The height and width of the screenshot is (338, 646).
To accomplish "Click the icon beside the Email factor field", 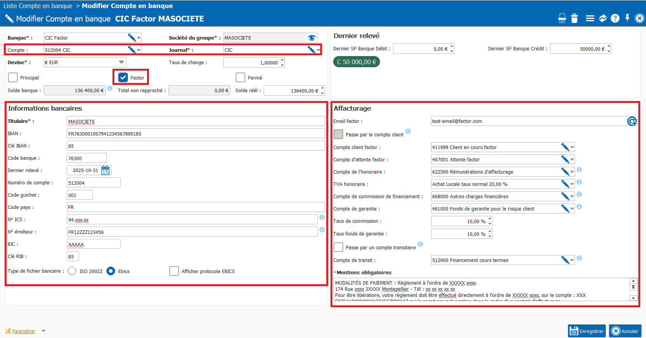I will point(631,121).
